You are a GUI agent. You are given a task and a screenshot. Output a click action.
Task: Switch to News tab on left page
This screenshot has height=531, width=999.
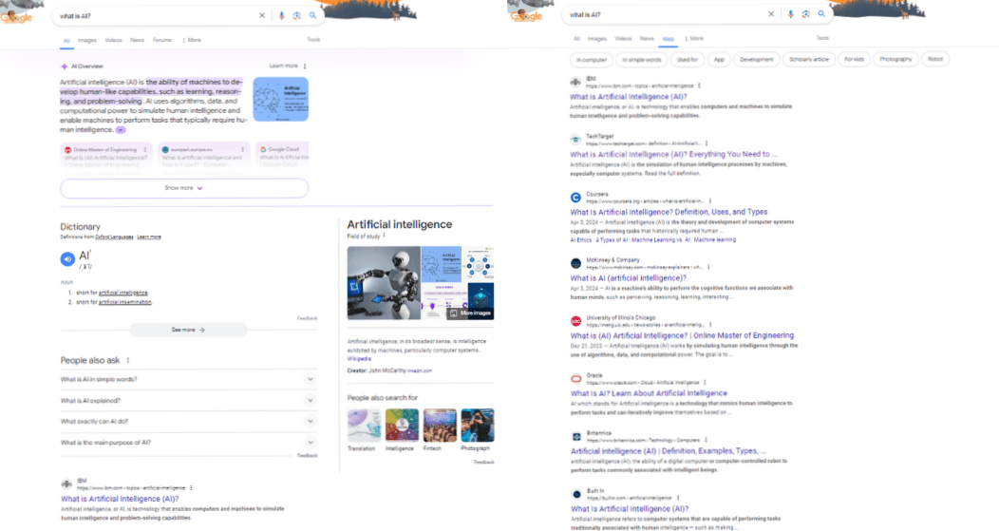click(x=137, y=40)
